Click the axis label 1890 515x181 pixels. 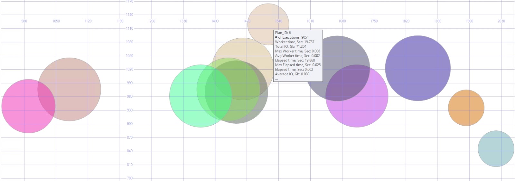pyautogui.click(x=437, y=21)
